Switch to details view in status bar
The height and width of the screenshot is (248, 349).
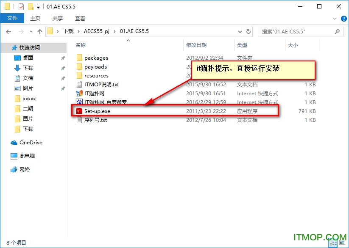coord(334,243)
